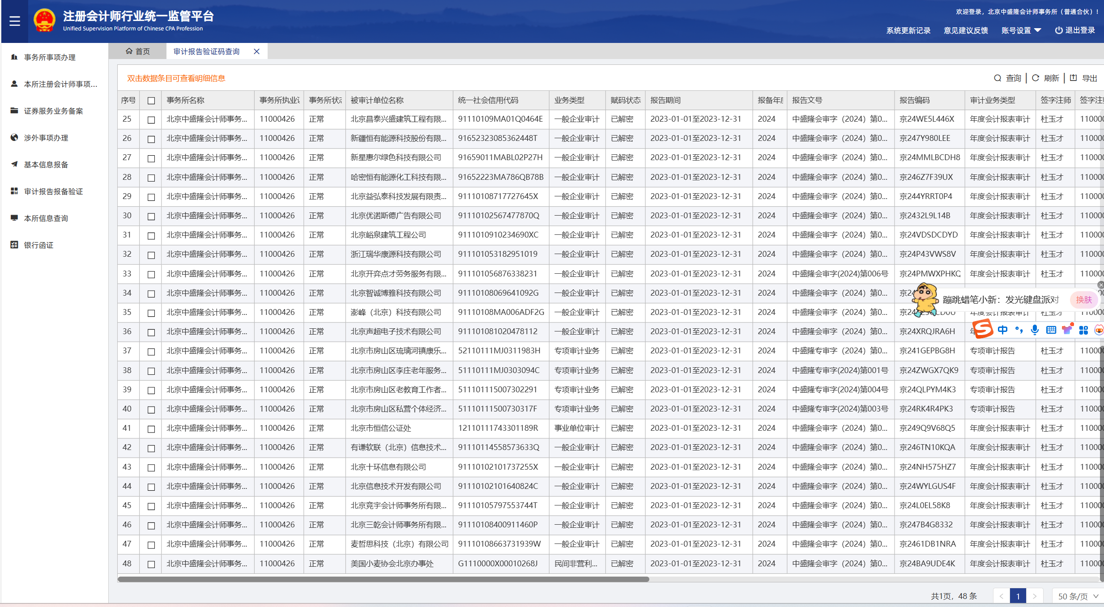The width and height of the screenshot is (1104, 607).
Task: Go to next page using the right arrow
Action: (1035, 596)
